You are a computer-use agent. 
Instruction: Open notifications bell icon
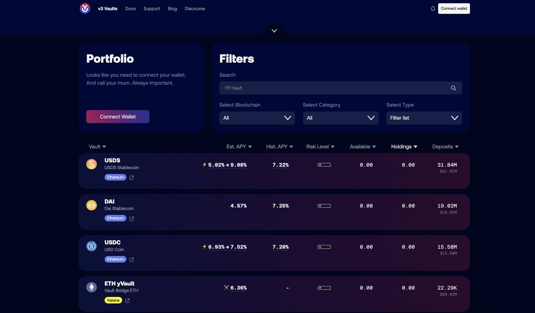click(x=433, y=8)
